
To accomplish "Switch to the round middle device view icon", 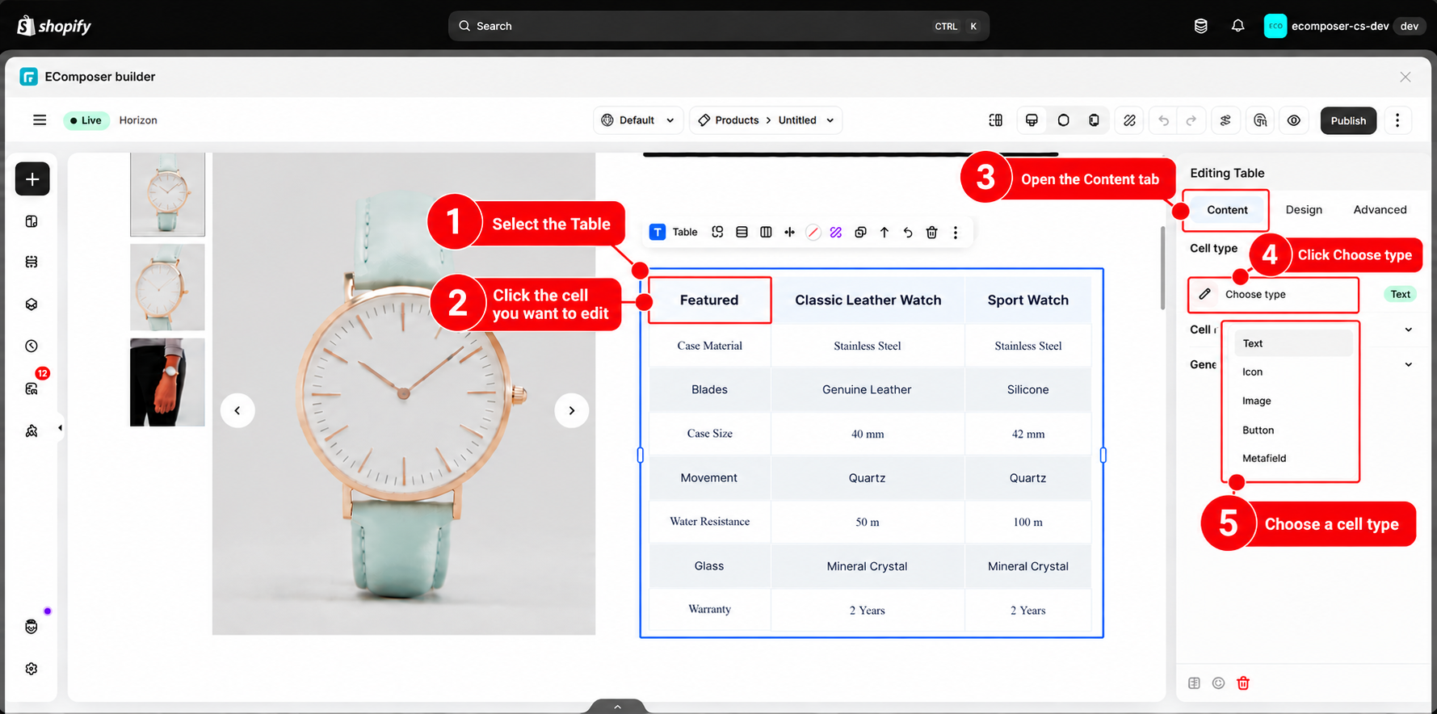I will (x=1063, y=120).
